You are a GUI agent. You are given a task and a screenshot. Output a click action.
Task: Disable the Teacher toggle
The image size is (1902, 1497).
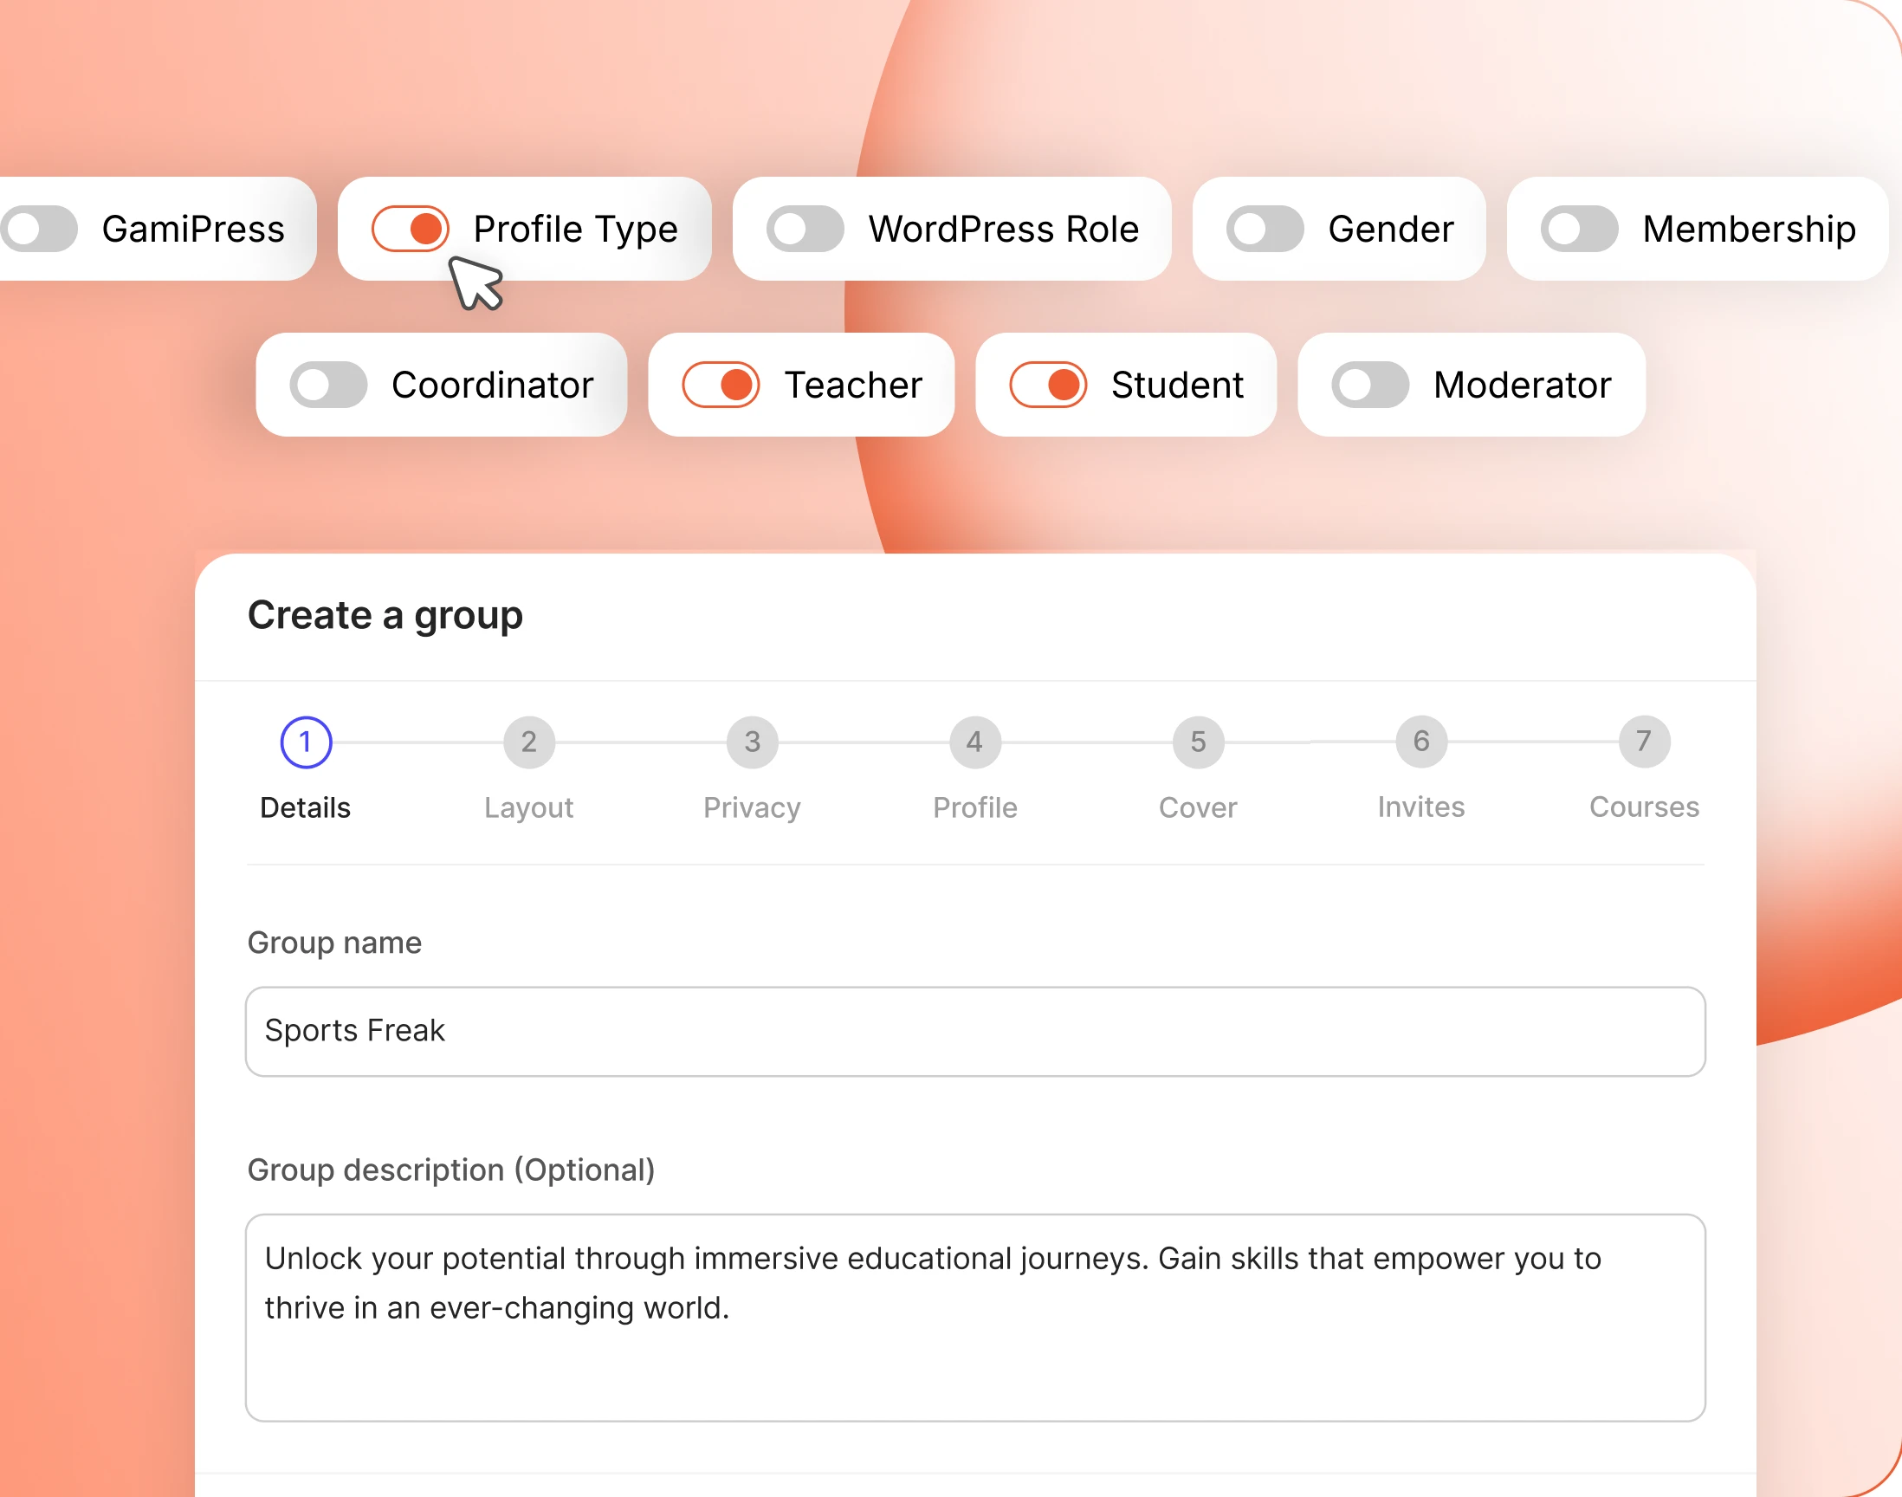(x=721, y=385)
